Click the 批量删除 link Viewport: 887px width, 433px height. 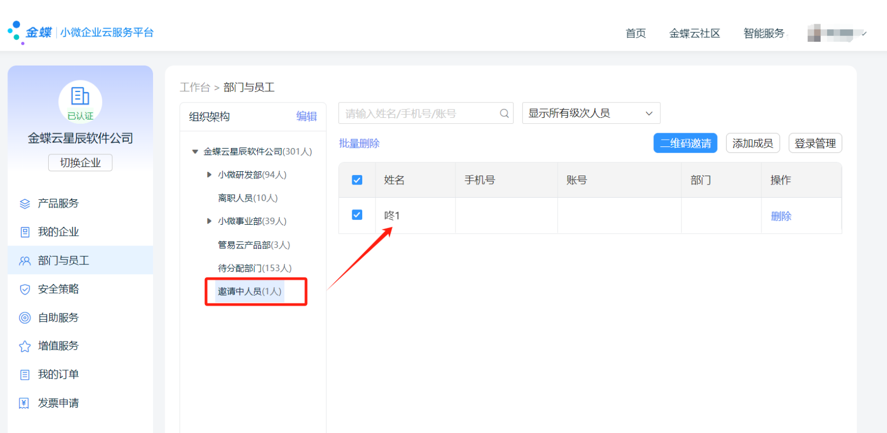point(359,143)
